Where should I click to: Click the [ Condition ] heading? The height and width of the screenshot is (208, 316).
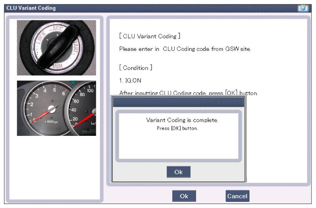point(136,68)
